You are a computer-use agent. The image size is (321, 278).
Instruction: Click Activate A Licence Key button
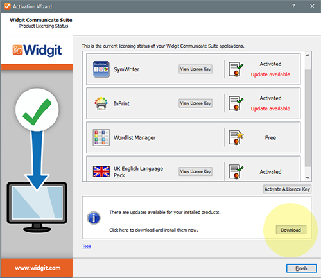tap(287, 189)
